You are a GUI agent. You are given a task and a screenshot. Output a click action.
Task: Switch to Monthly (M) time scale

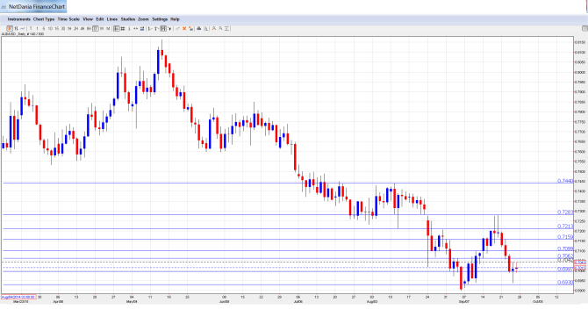click(108, 28)
